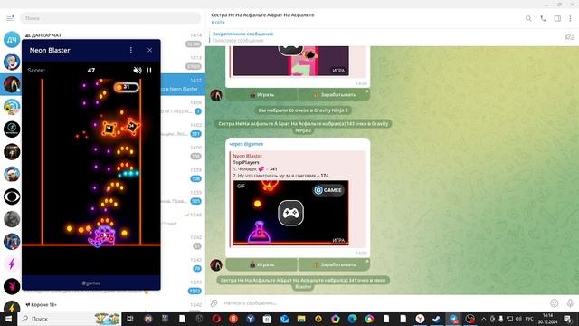579x326 pixels.
Task: Open the emoji picker
Action: (555, 303)
